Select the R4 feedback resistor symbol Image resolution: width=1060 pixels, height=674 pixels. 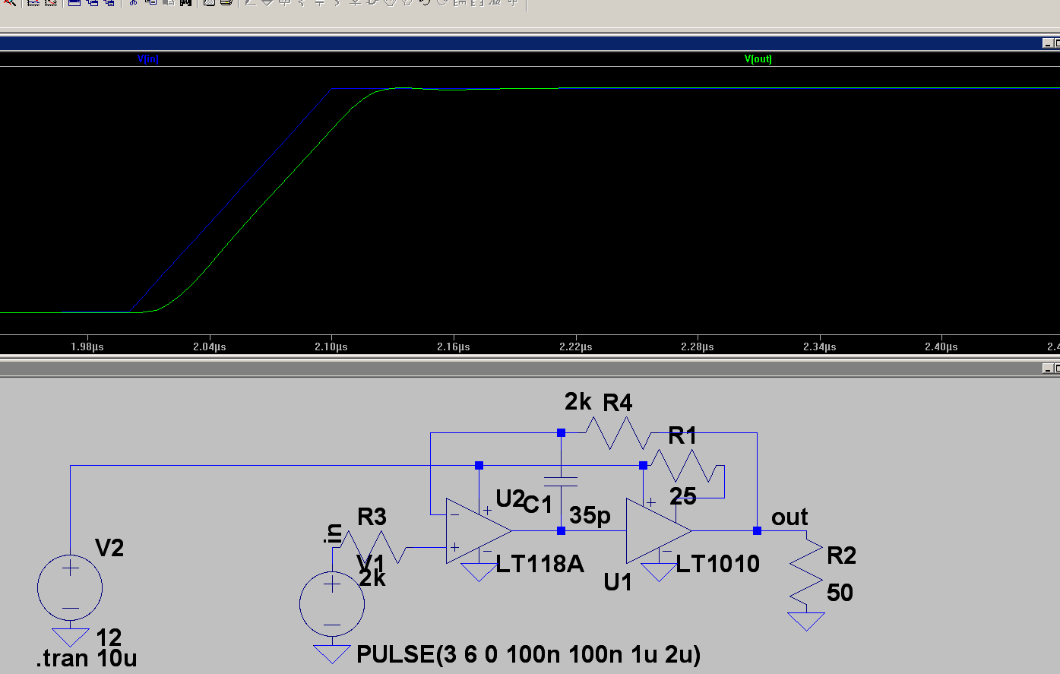(618, 434)
